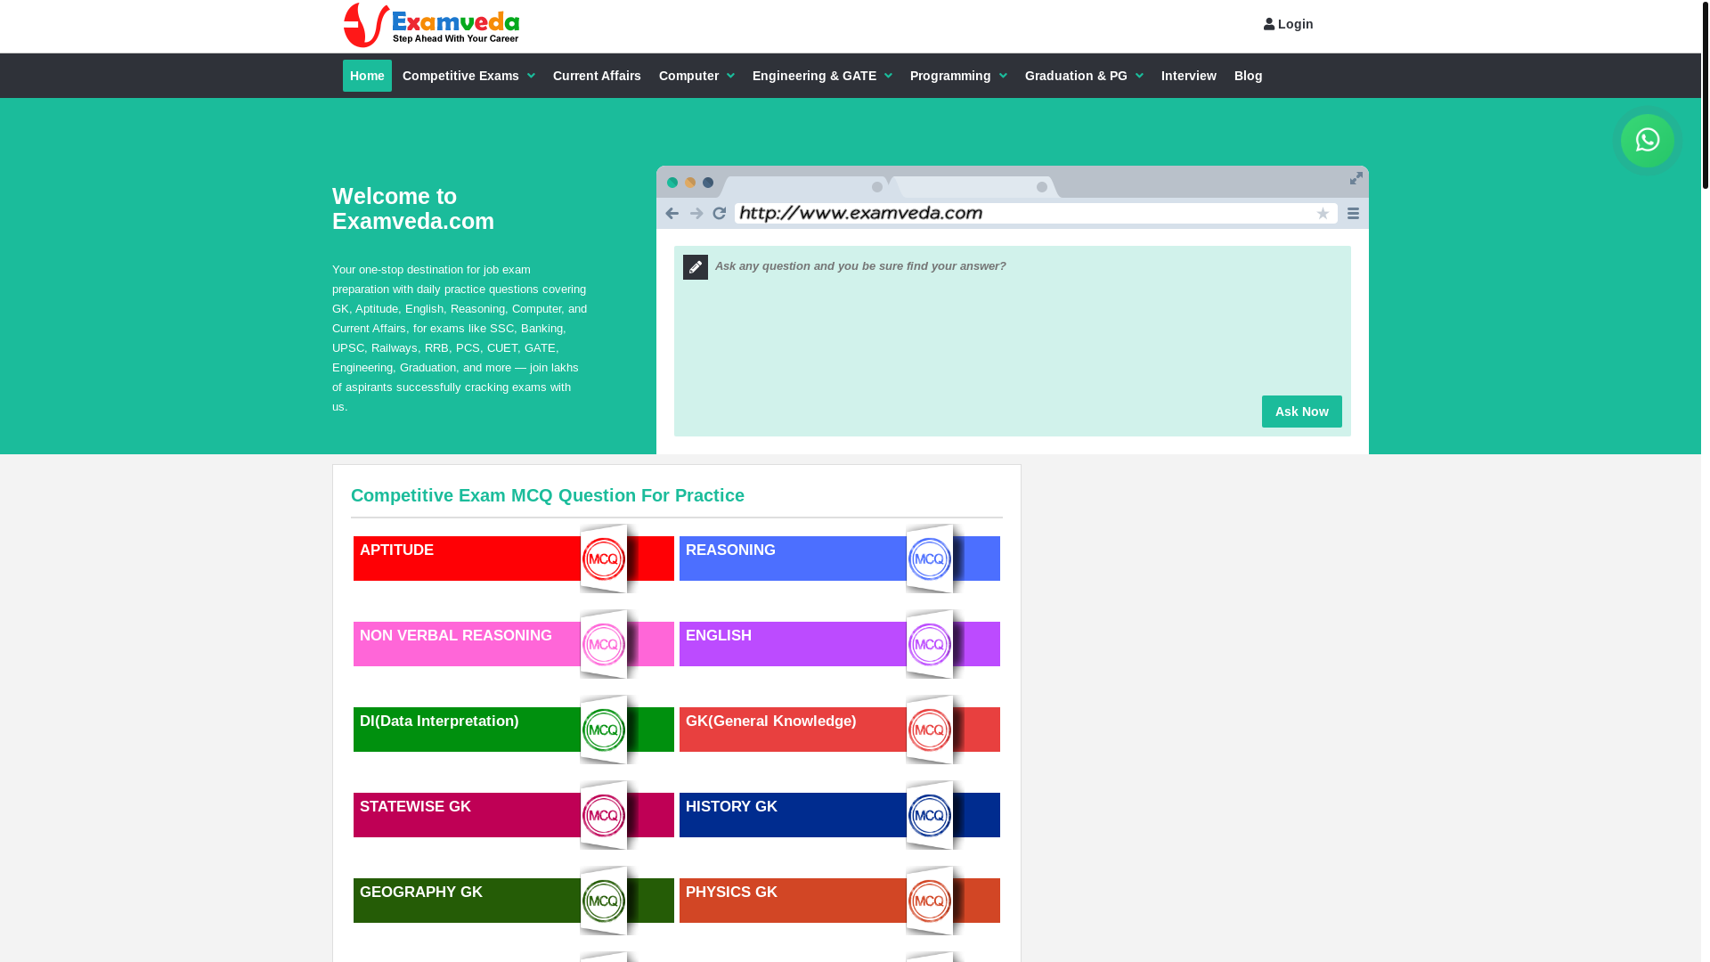Open the Current Affairs page
Screen dimensions: 1710x962
point(597,76)
